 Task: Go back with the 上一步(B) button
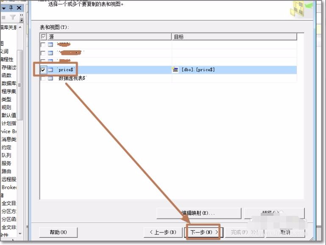163,232
